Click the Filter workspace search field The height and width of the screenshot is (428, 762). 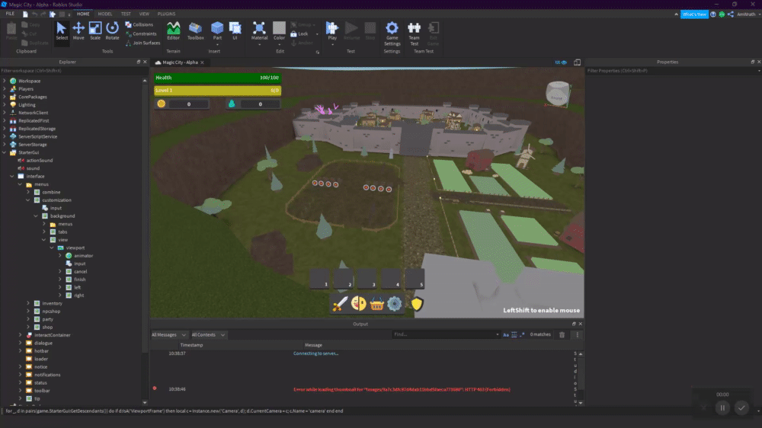pos(74,71)
